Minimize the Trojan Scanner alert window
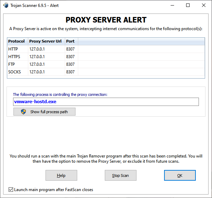This screenshot has width=212, height=198. click(172, 6)
